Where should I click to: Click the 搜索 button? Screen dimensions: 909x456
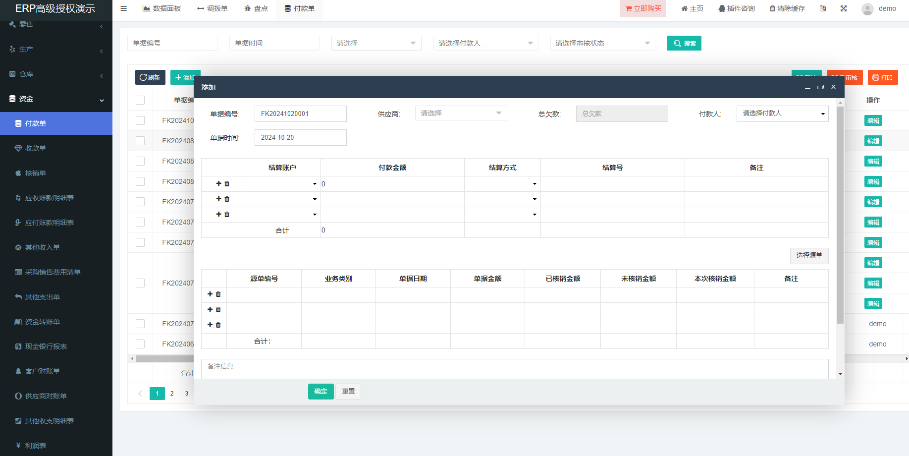point(684,43)
